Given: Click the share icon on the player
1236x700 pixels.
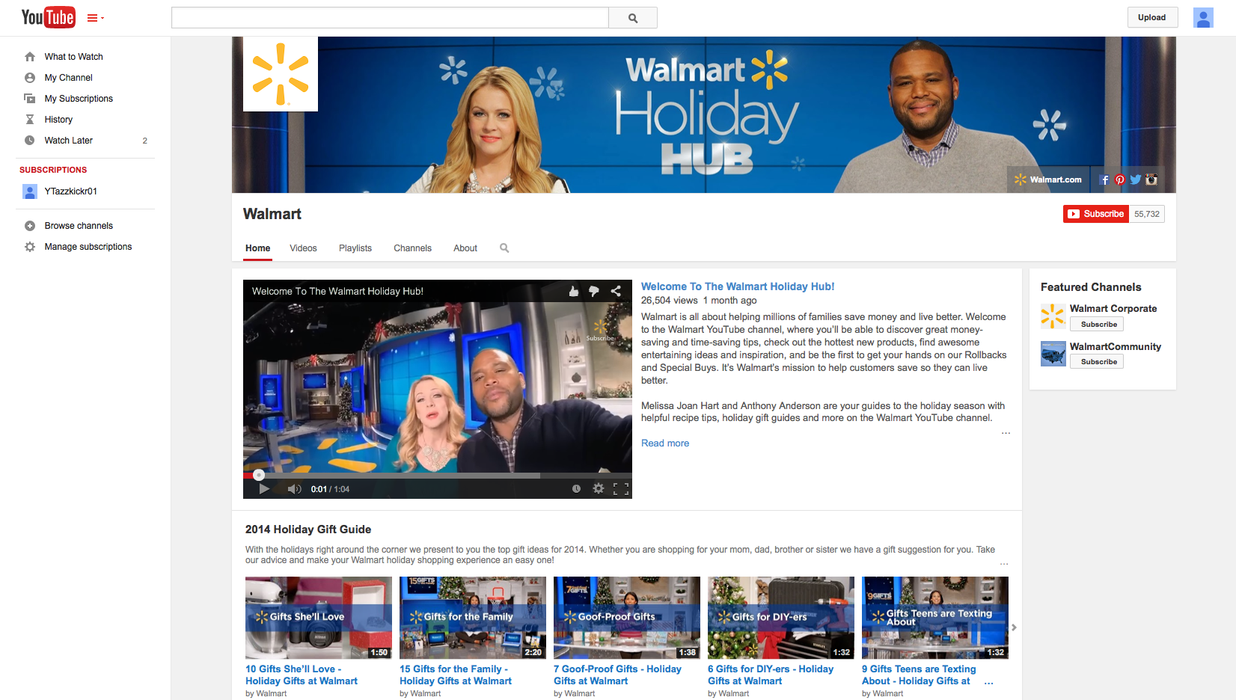Looking at the screenshot, I should pos(616,292).
